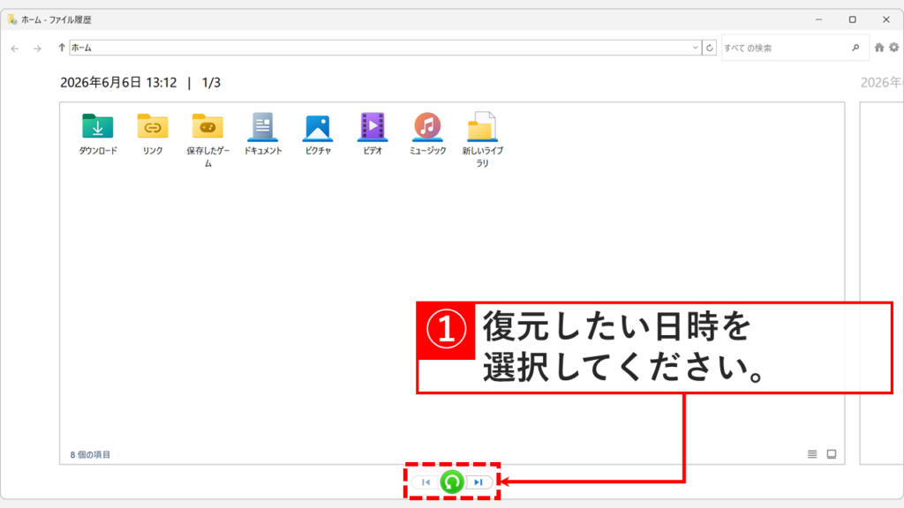Click the green restore button

pyautogui.click(x=452, y=482)
